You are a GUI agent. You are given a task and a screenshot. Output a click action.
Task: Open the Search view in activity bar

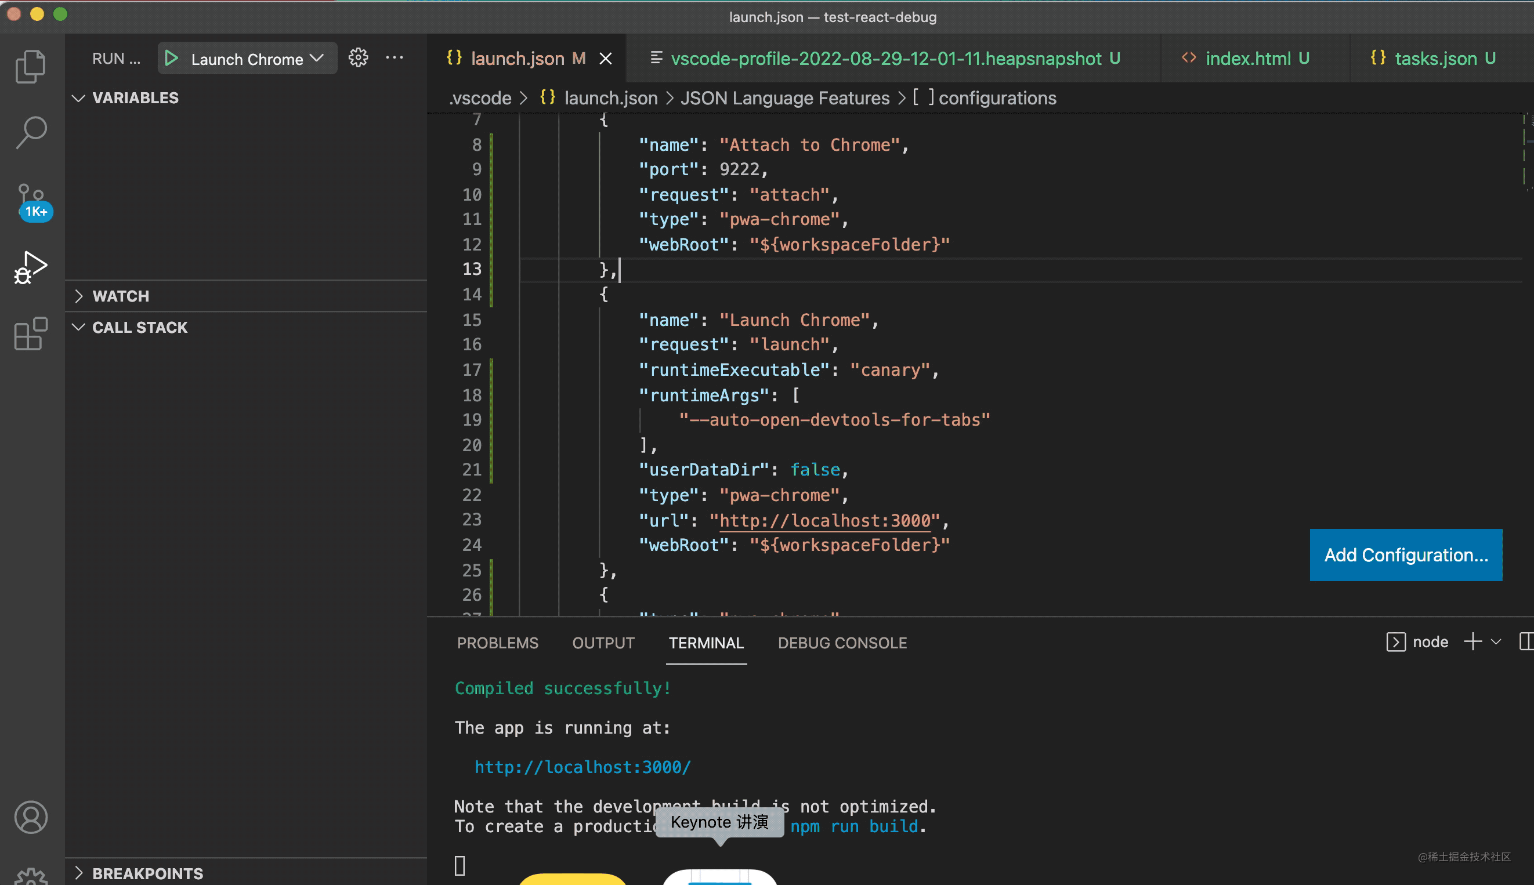pos(30,132)
